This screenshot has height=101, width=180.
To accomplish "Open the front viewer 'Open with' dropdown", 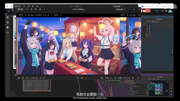I will point(120,9).
